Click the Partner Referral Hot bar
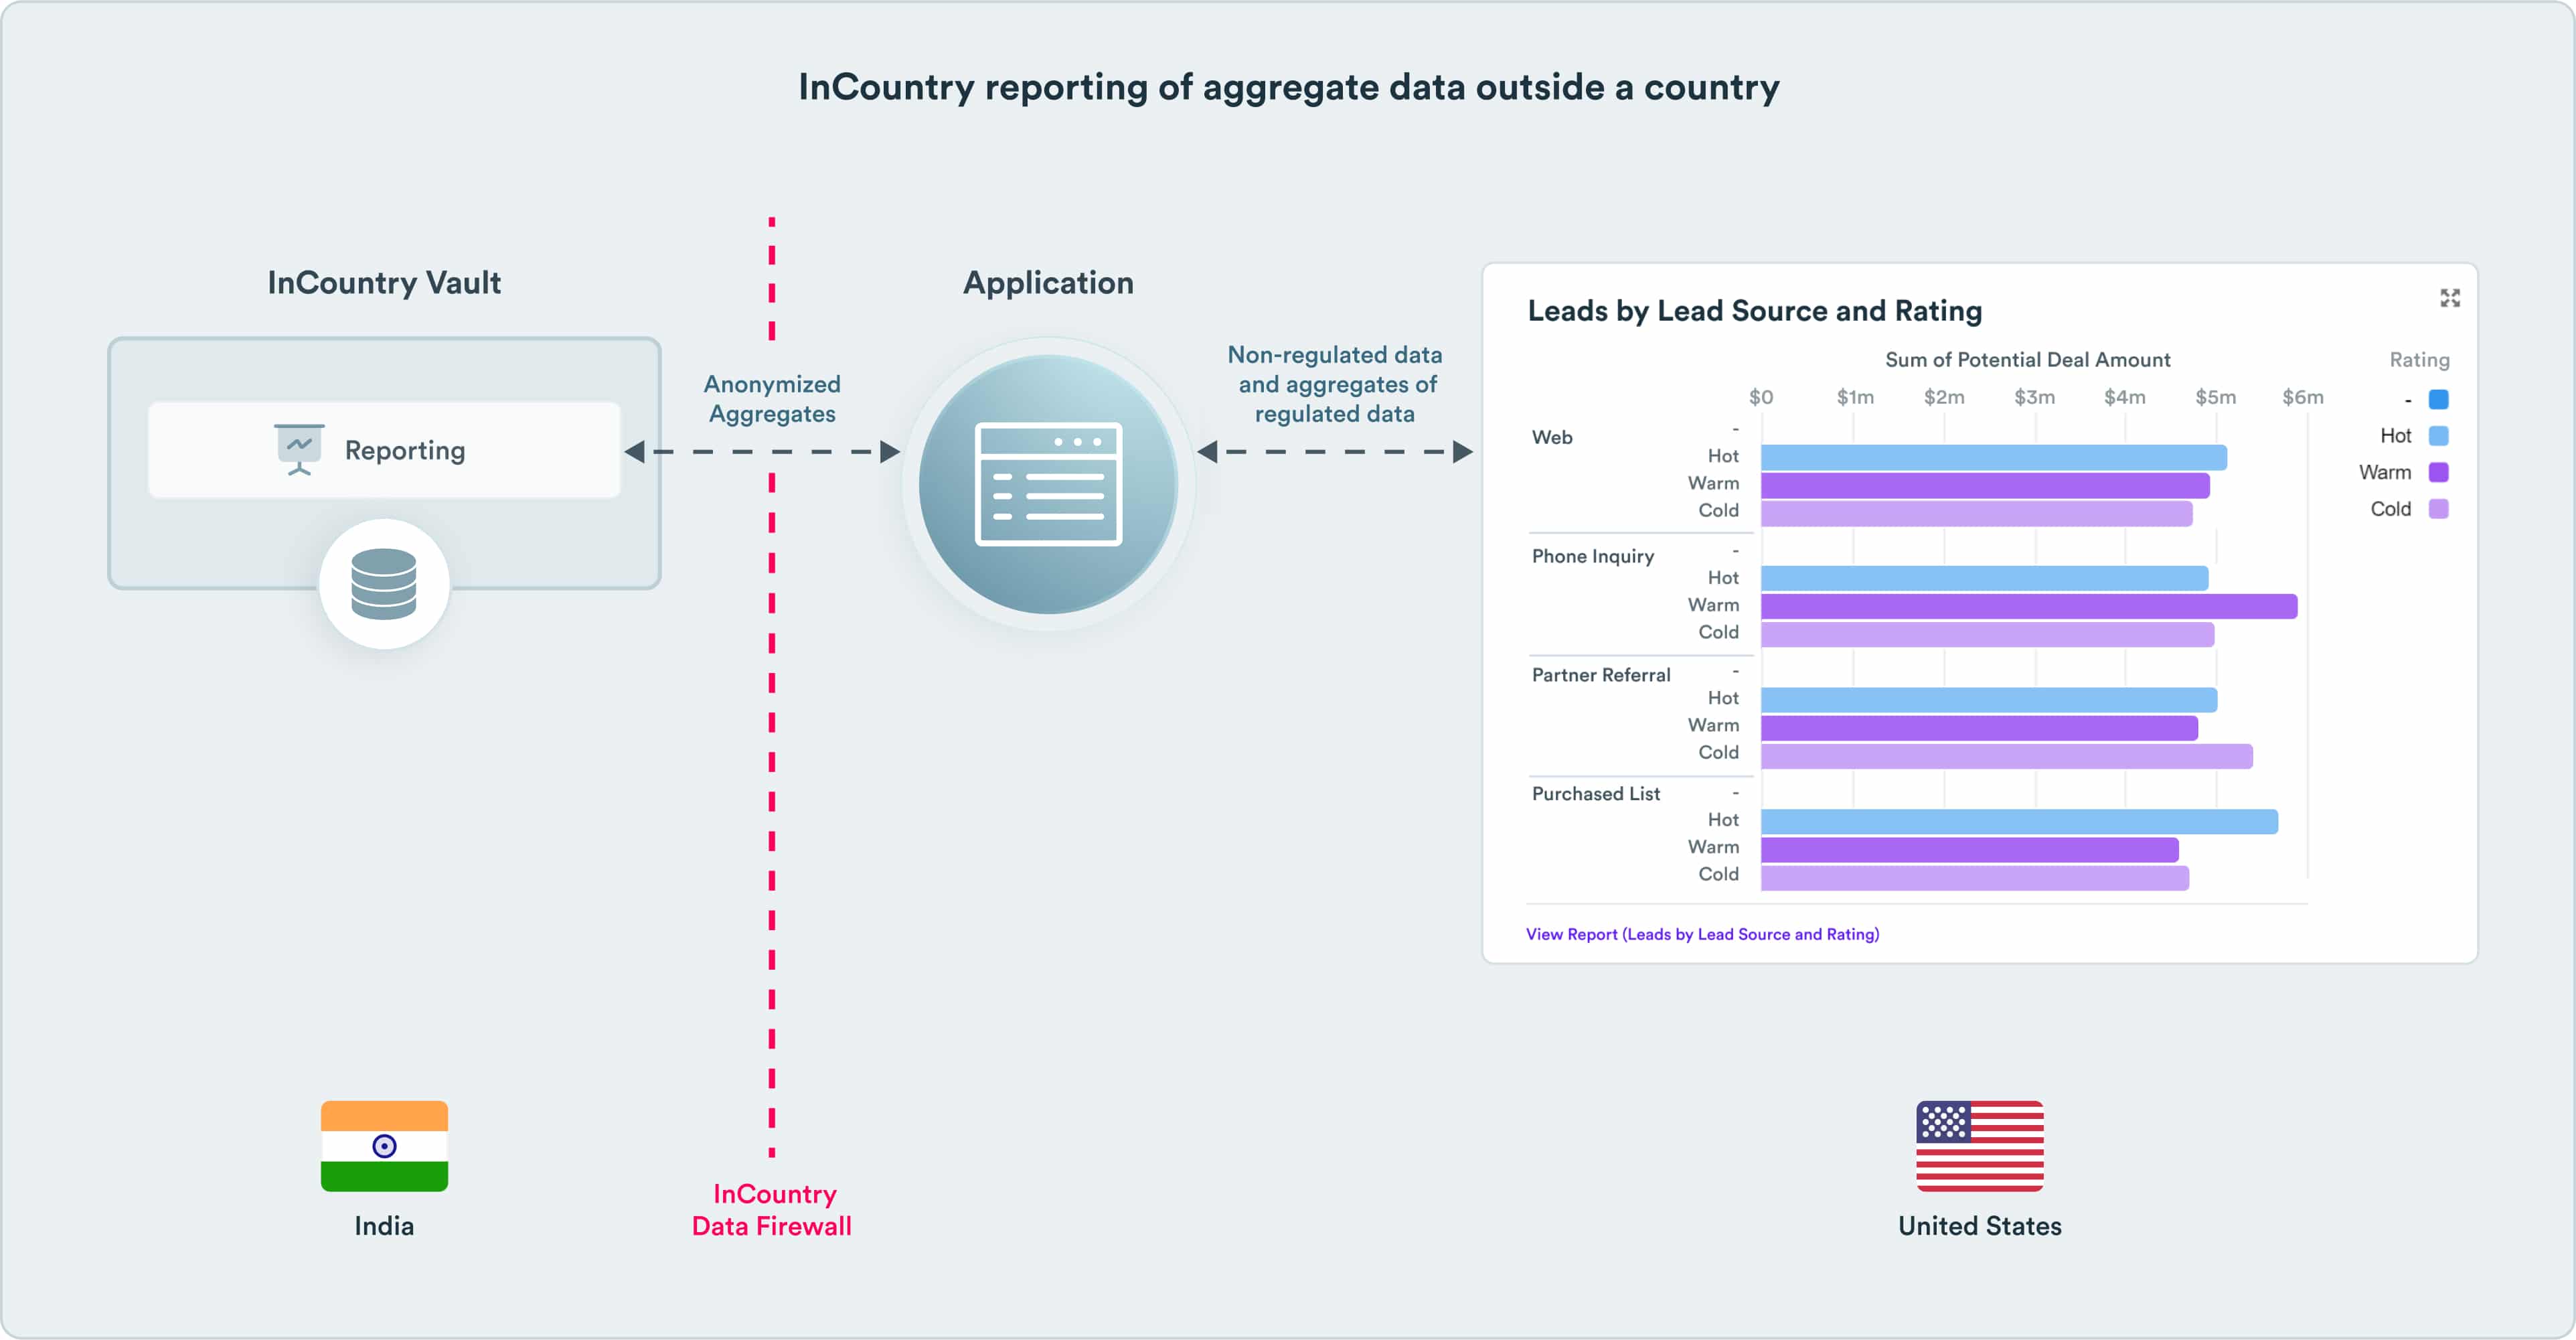 [x=1989, y=699]
